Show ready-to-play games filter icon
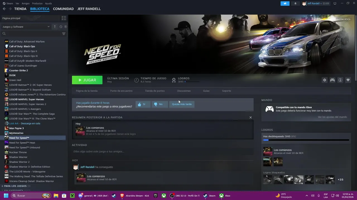Screen dimensions: 357x200 [x=66, y=27]
